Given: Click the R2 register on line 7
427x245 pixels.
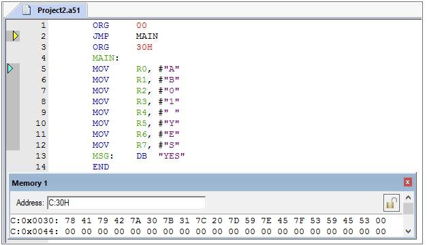Looking at the screenshot, I should pyautogui.click(x=142, y=91).
